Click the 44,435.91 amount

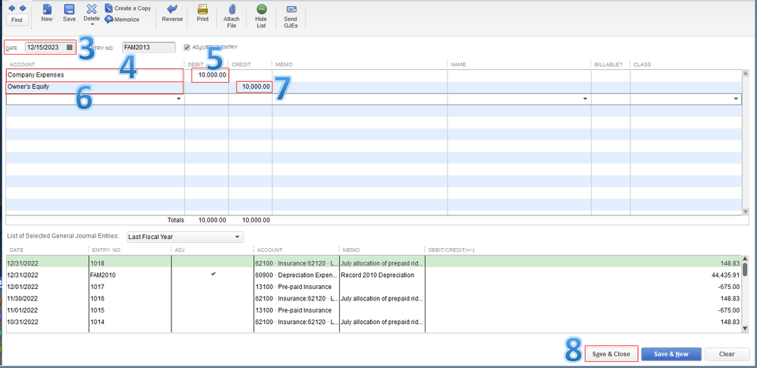coord(726,275)
